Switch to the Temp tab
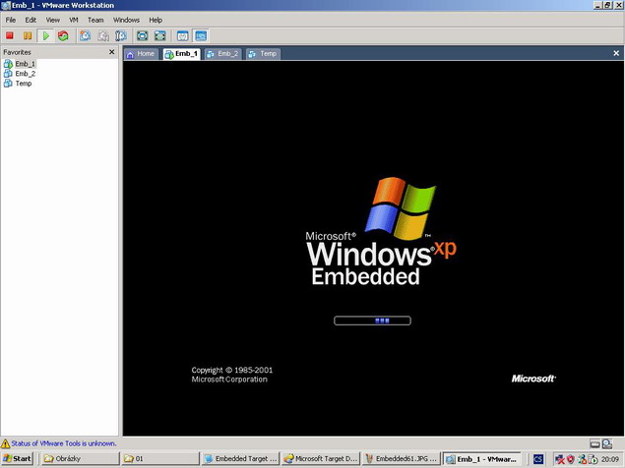 264,54
